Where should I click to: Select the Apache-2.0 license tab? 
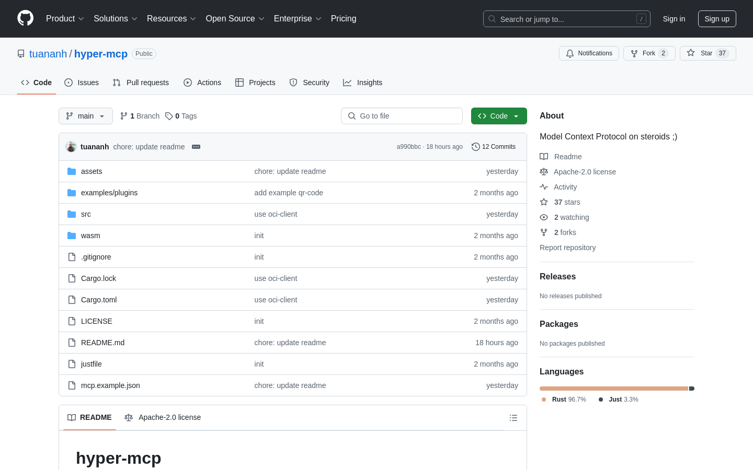(163, 417)
